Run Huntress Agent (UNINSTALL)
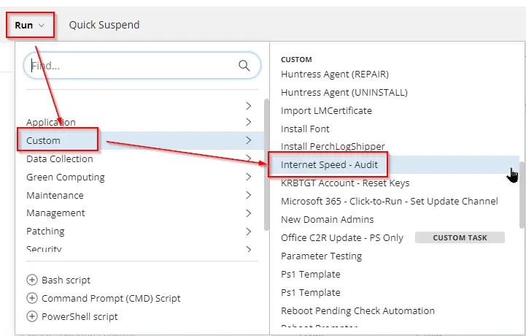The height and width of the screenshot is (336, 526). point(344,92)
